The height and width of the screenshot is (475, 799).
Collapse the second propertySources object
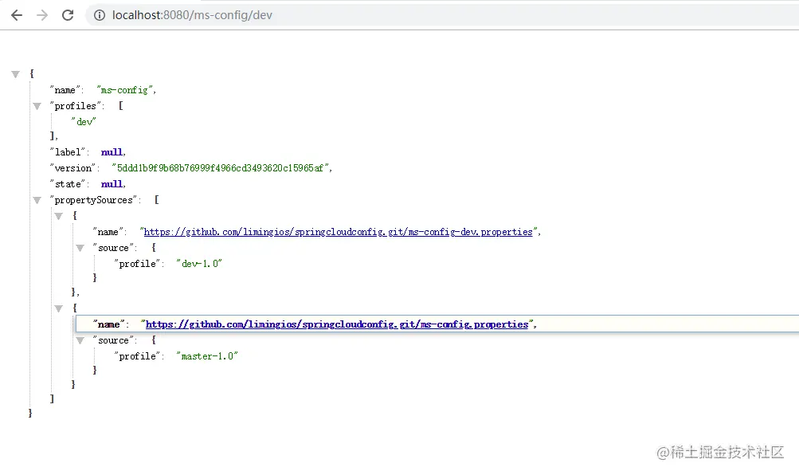coord(59,308)
